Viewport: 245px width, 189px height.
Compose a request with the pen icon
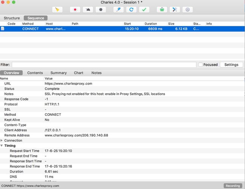pyautogui.click(x=118, y=10)
